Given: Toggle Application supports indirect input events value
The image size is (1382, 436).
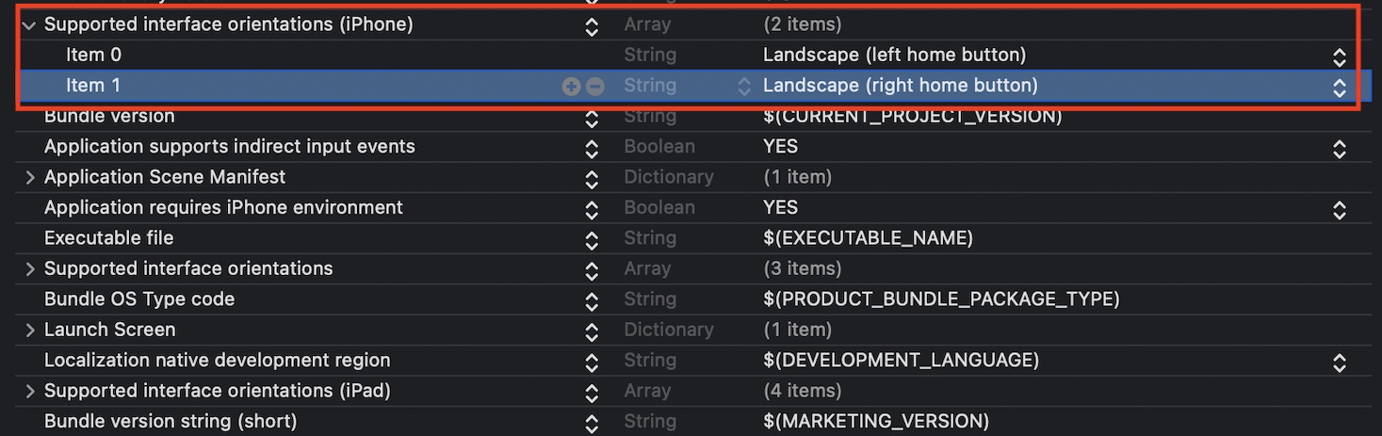Looking at the screenshot, I should 1339,148.
